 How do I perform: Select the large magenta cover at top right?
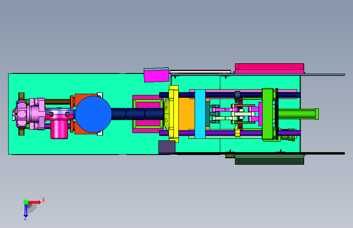click(x=270, y=68)
